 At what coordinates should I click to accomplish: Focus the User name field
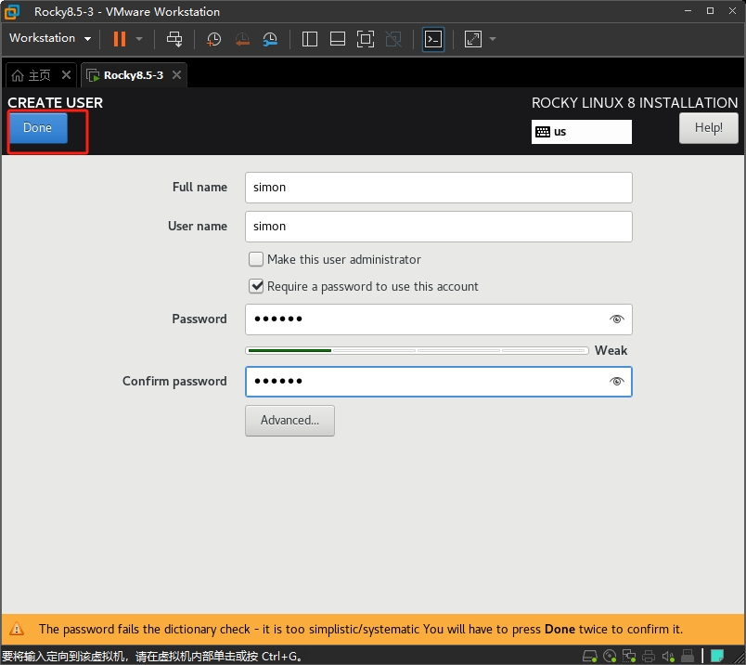point(438,227)
